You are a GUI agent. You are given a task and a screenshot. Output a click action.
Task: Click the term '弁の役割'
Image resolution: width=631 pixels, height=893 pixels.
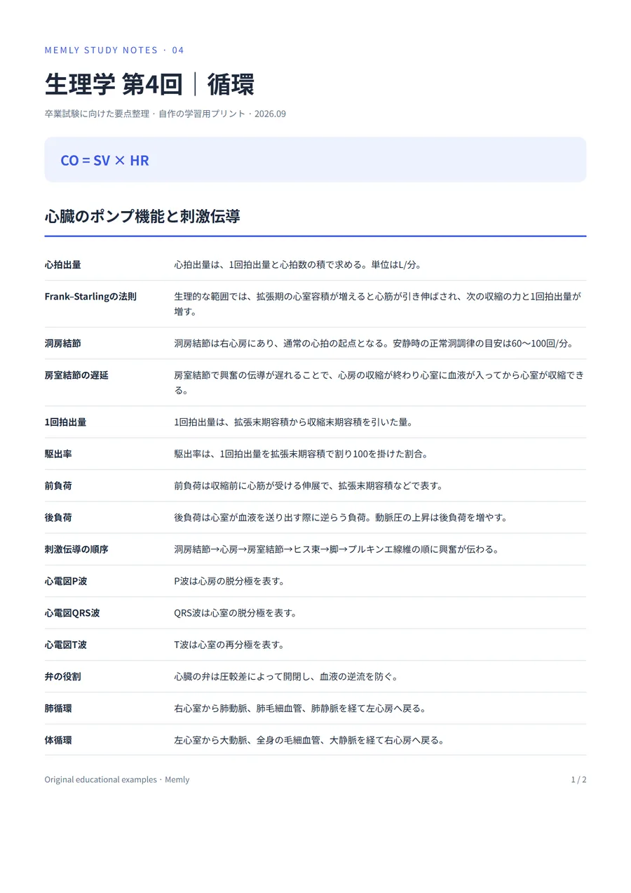click(x=62, y=676)
